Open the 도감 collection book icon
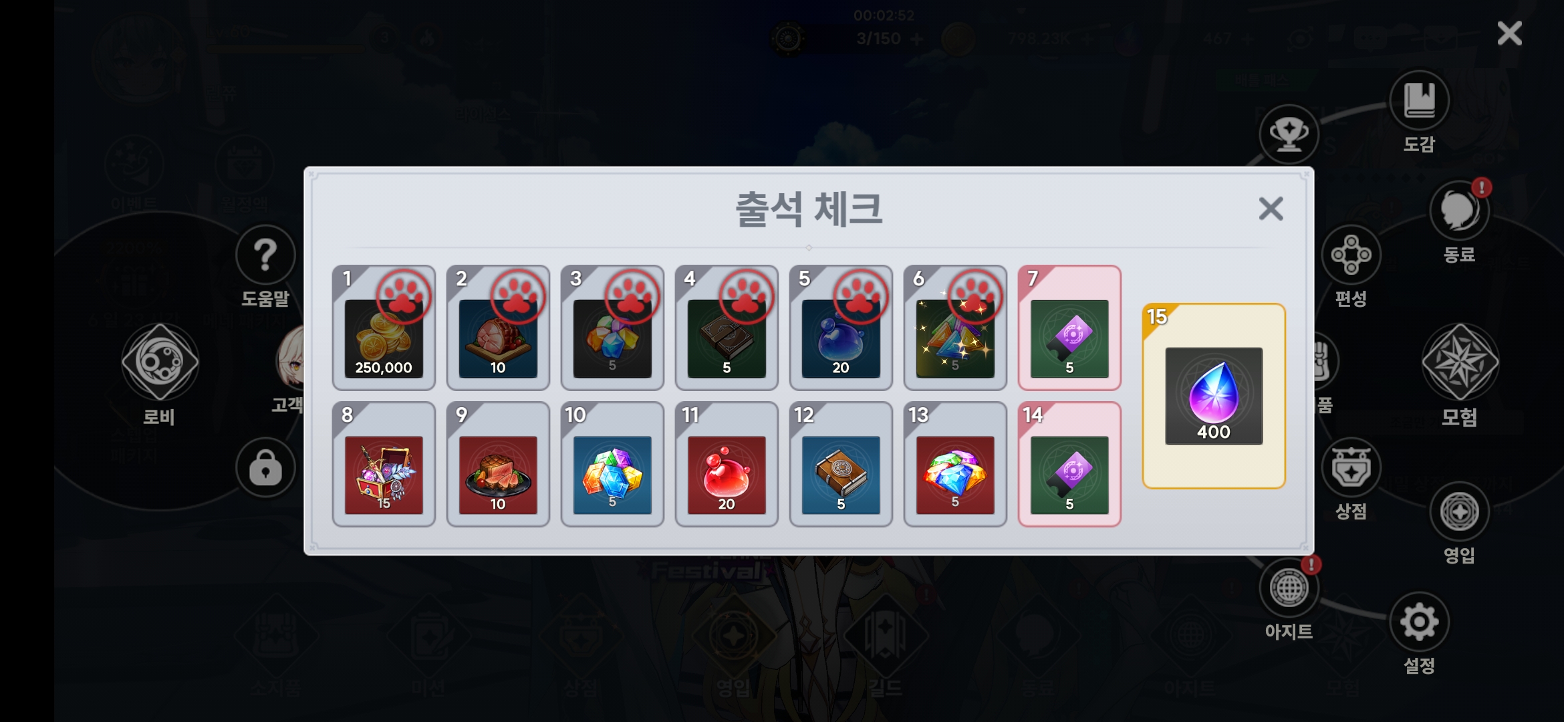The image size is (1564, 722). click(1419, 101)
